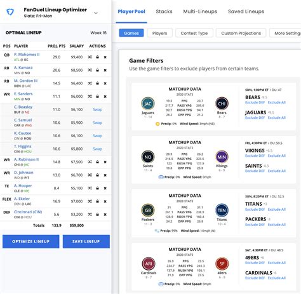Click the Jaguars JAC team logo
This screenshot has height=294, width=301.
click(x=148, y=104)
